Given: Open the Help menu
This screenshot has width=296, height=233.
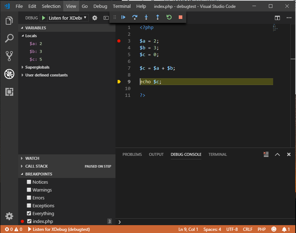Looking at the screenshot, I should 141,6.
